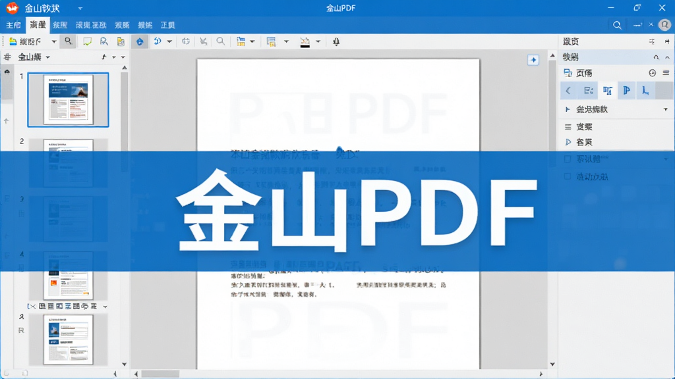Click the magnifier search icon beside the avatar
The image size is (675, 379).
coord(617,25)
